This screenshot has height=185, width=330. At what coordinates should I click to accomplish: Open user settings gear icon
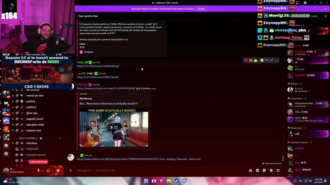tap(58, 170)
